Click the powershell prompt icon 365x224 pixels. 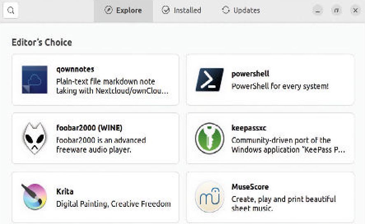coord(209,80)
